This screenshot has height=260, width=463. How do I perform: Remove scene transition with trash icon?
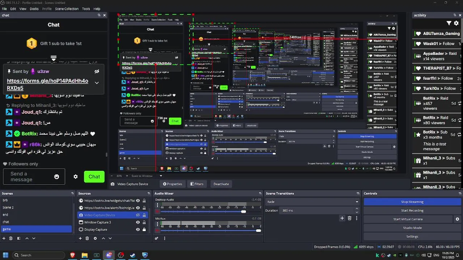pyautogui.click(x=349, y=218)
